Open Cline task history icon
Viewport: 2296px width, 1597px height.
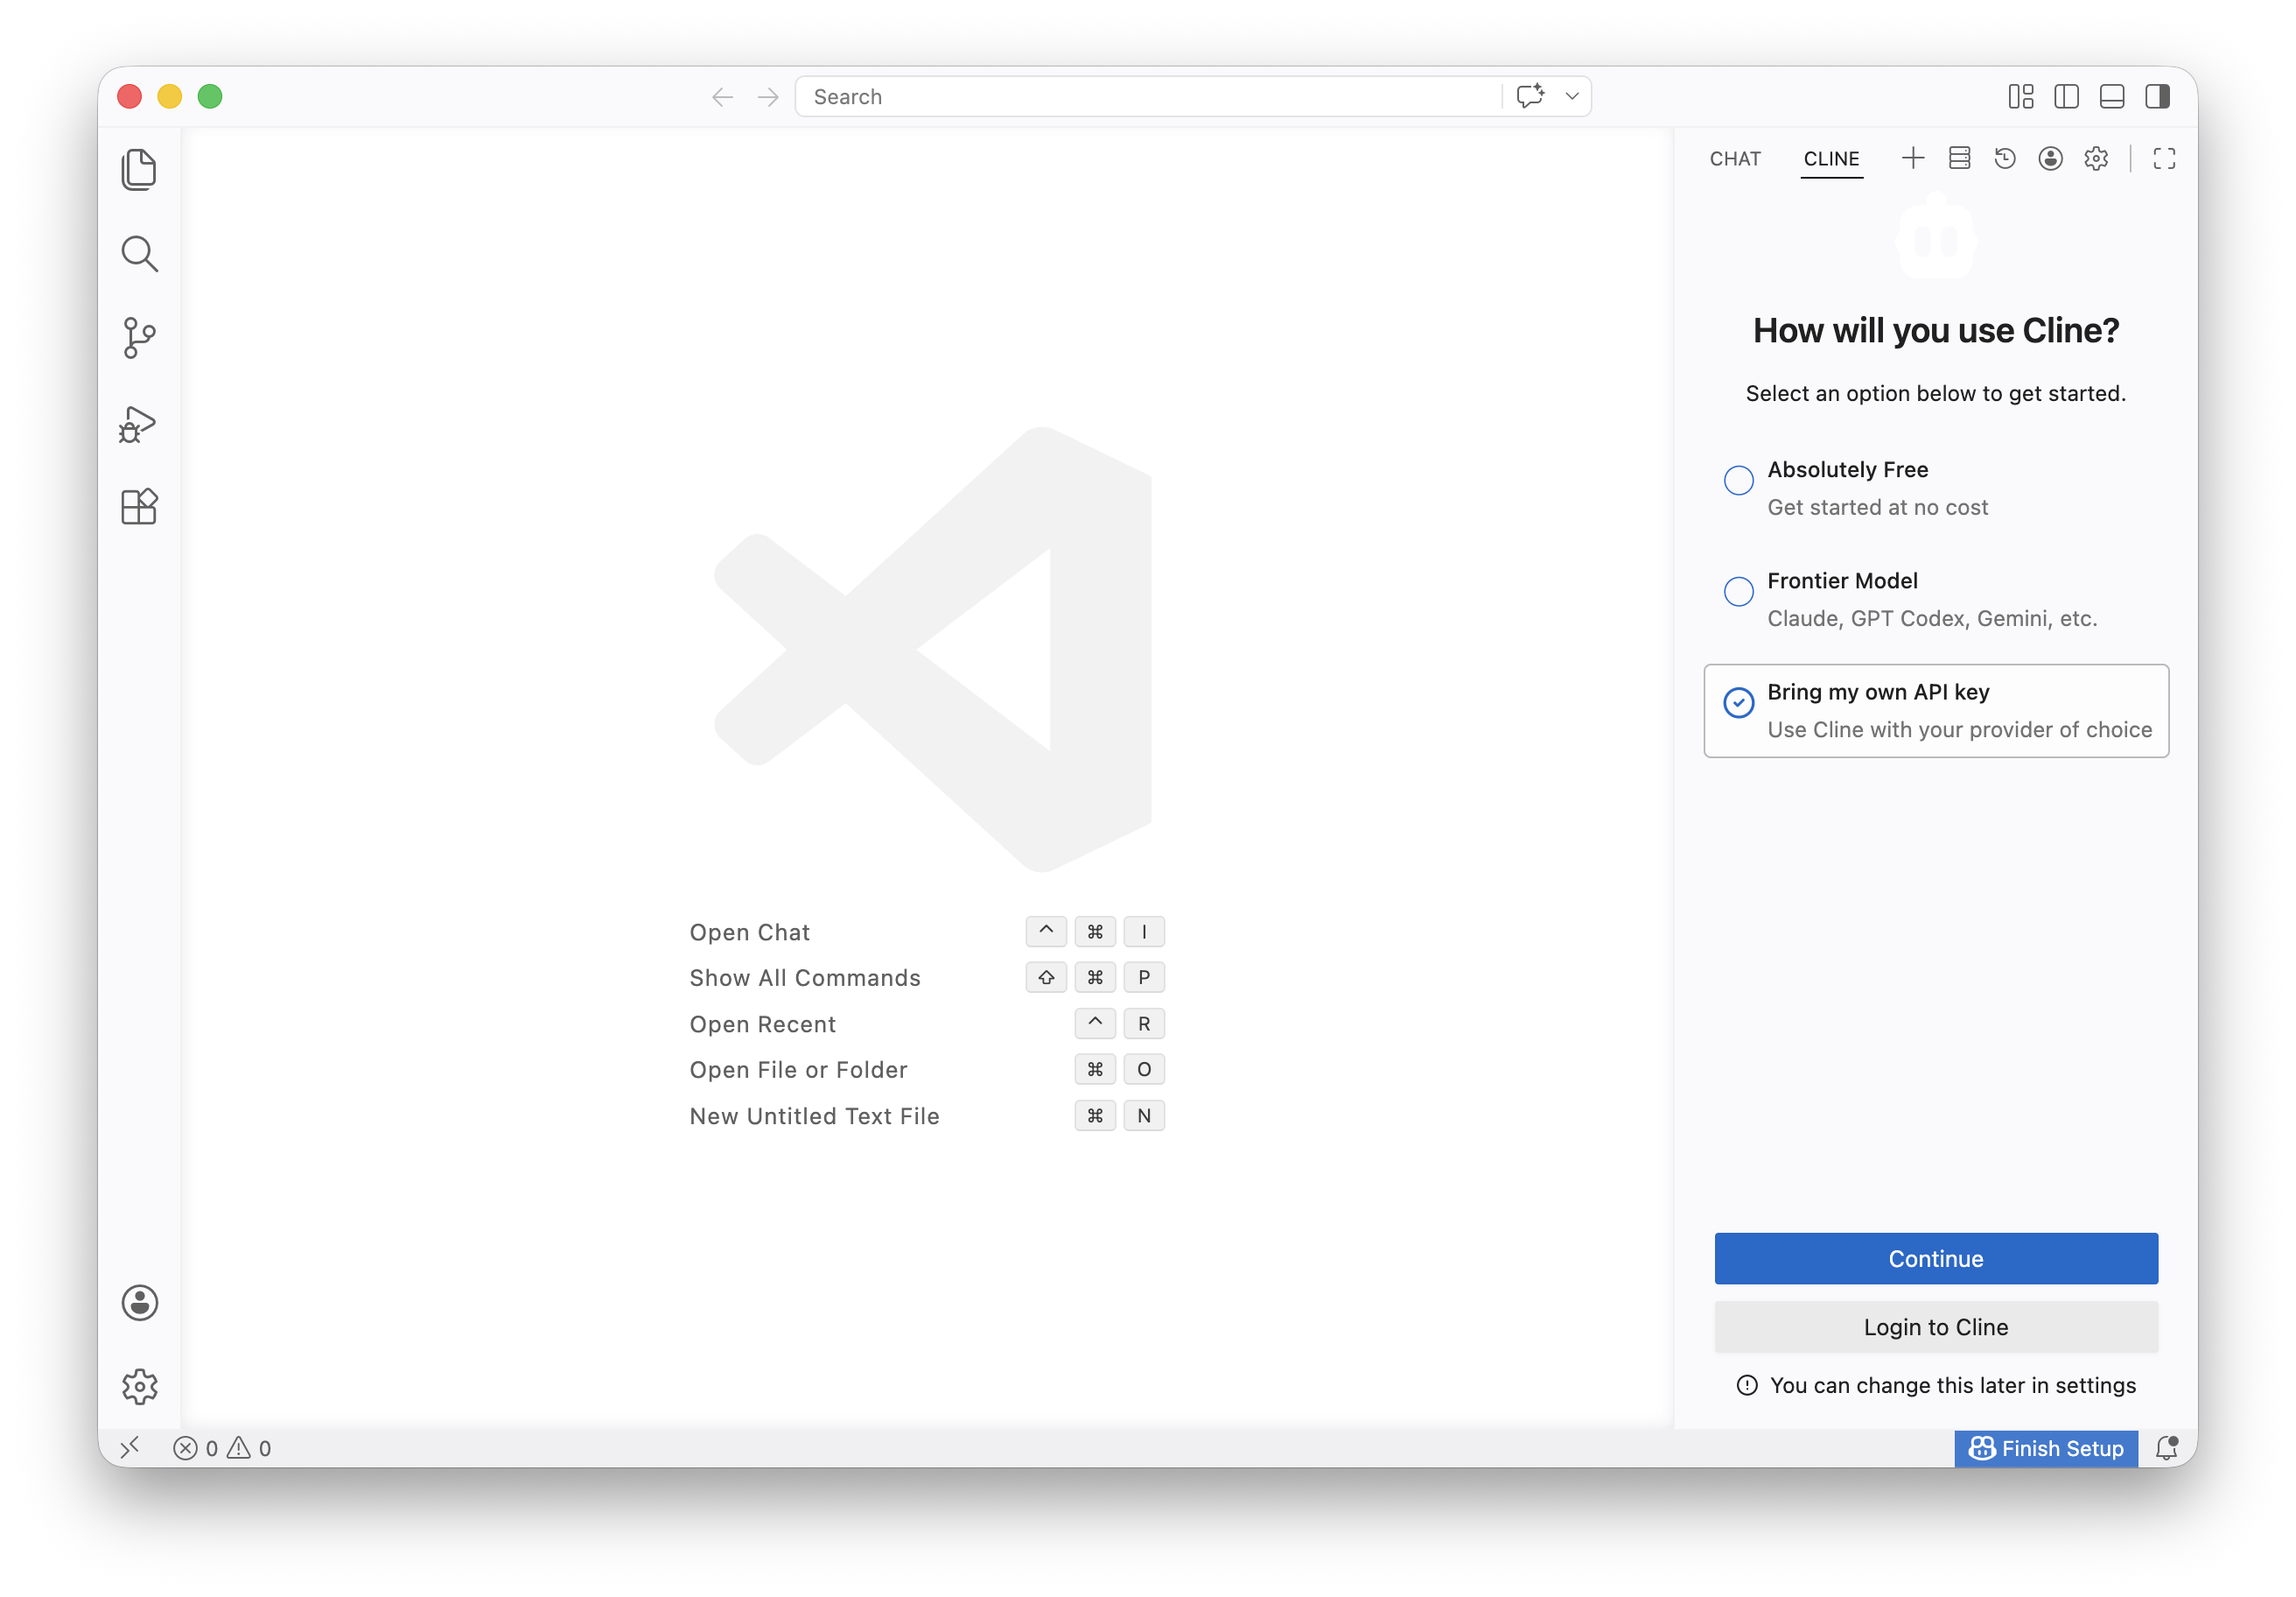2004,158
